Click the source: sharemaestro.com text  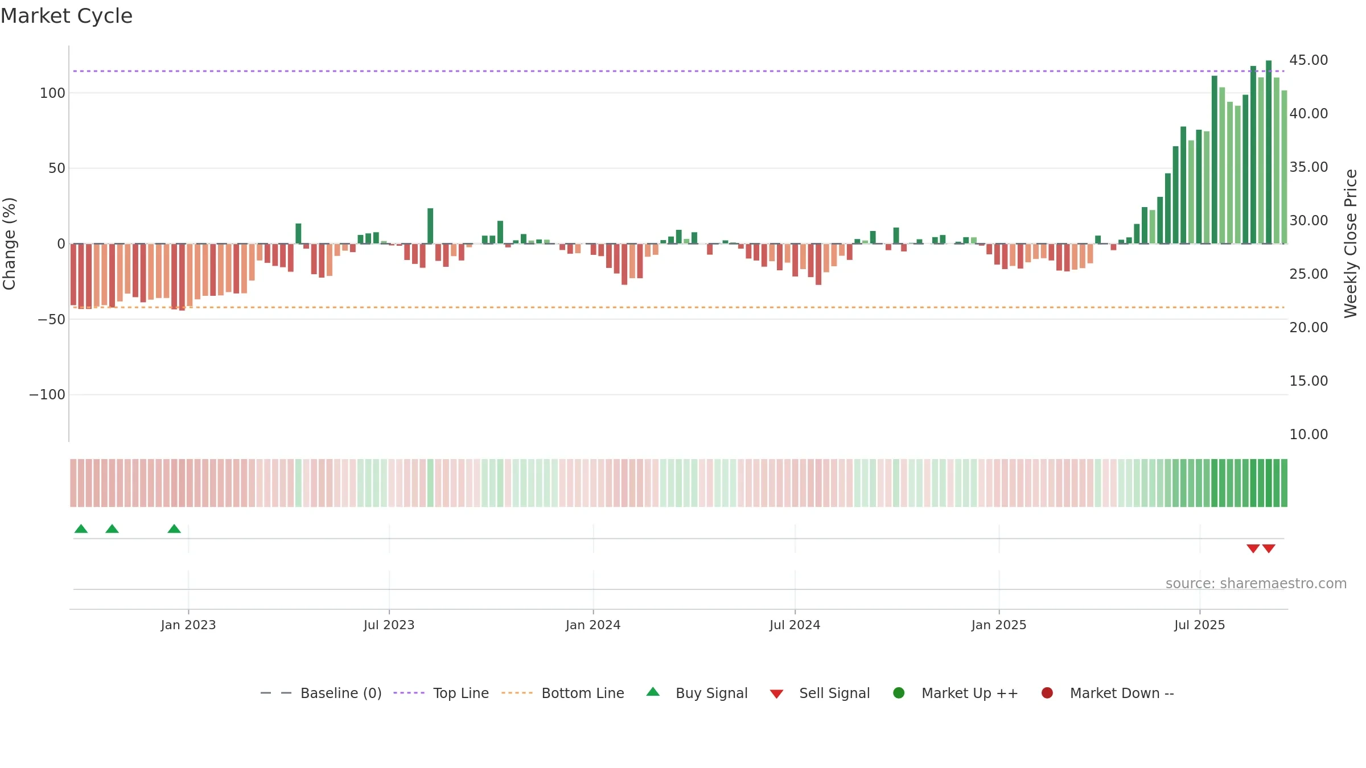(x=1256, y=583)
